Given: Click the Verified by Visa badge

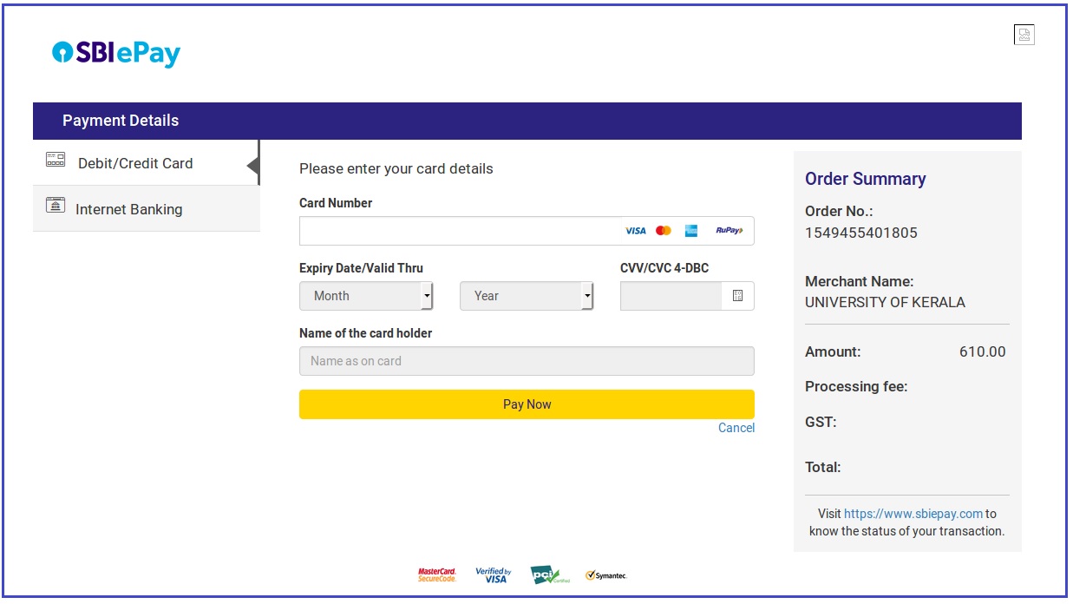Looking at the screenshot, I should 494,575.
